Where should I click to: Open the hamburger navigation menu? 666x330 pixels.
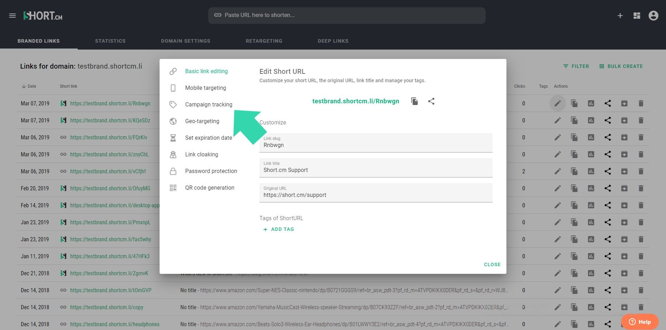[x=12, y=16]
